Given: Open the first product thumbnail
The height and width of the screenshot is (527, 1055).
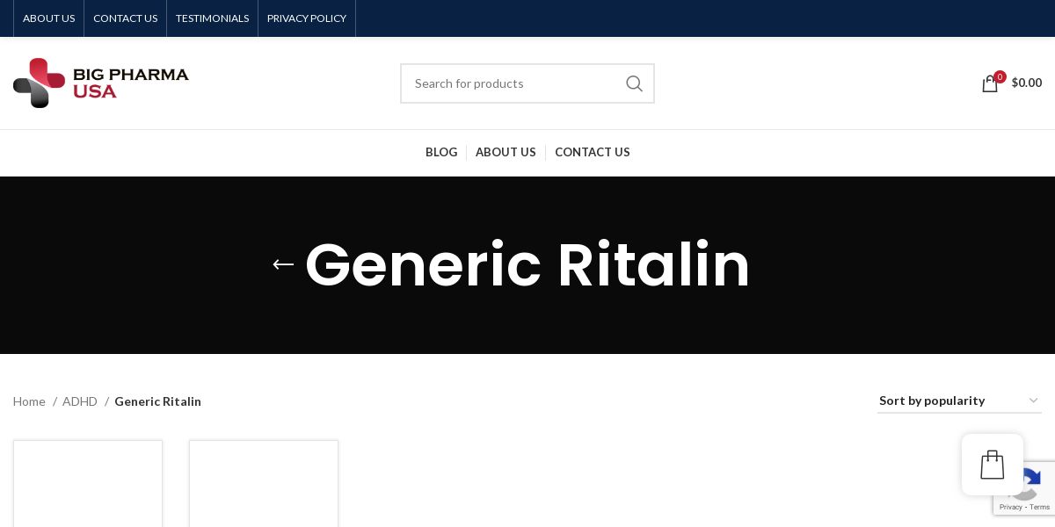Looking at the screenshot, I should pos(88,484).
